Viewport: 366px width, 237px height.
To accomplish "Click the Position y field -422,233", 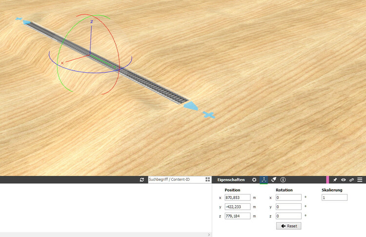I will (x=237, y=207).
